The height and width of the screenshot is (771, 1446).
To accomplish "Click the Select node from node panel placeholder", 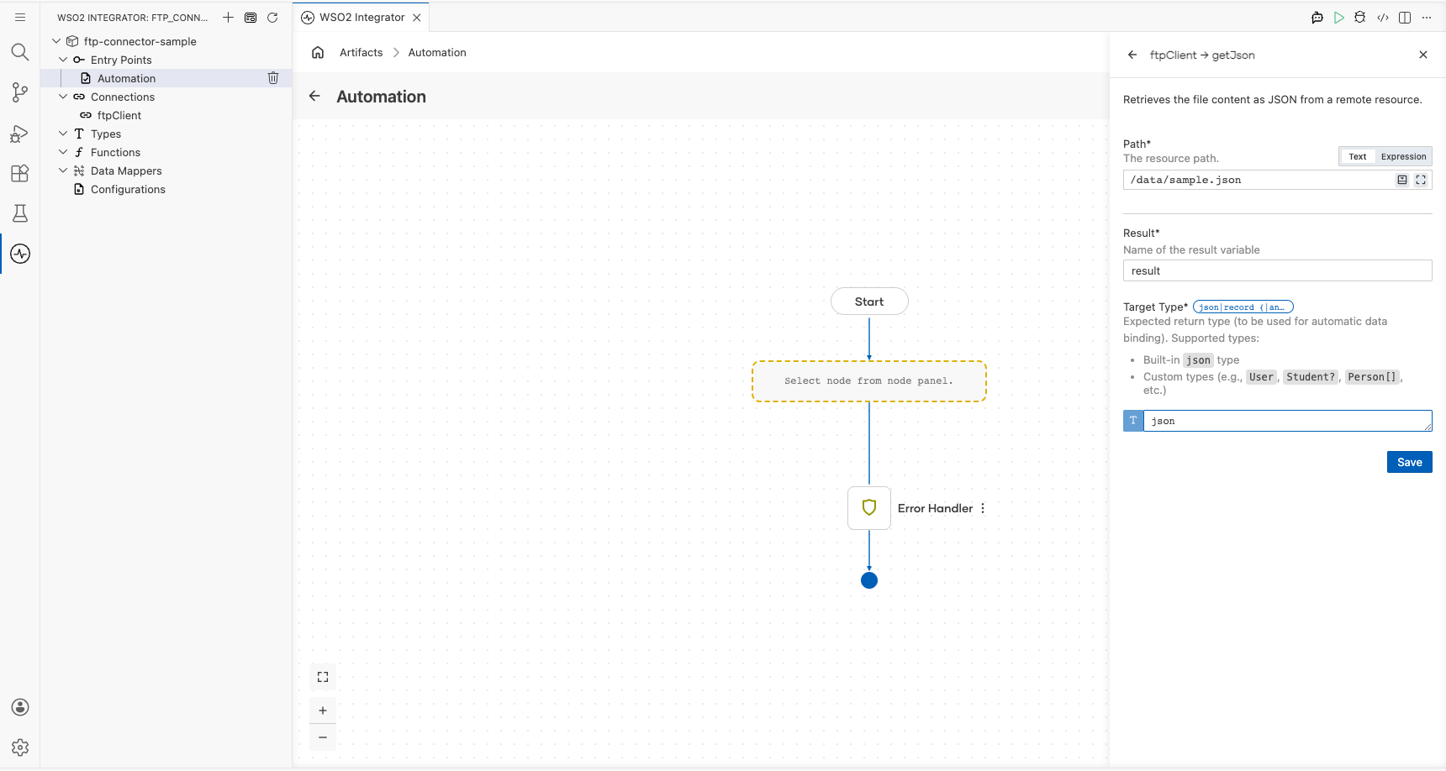I will click(x=869, y=381).
